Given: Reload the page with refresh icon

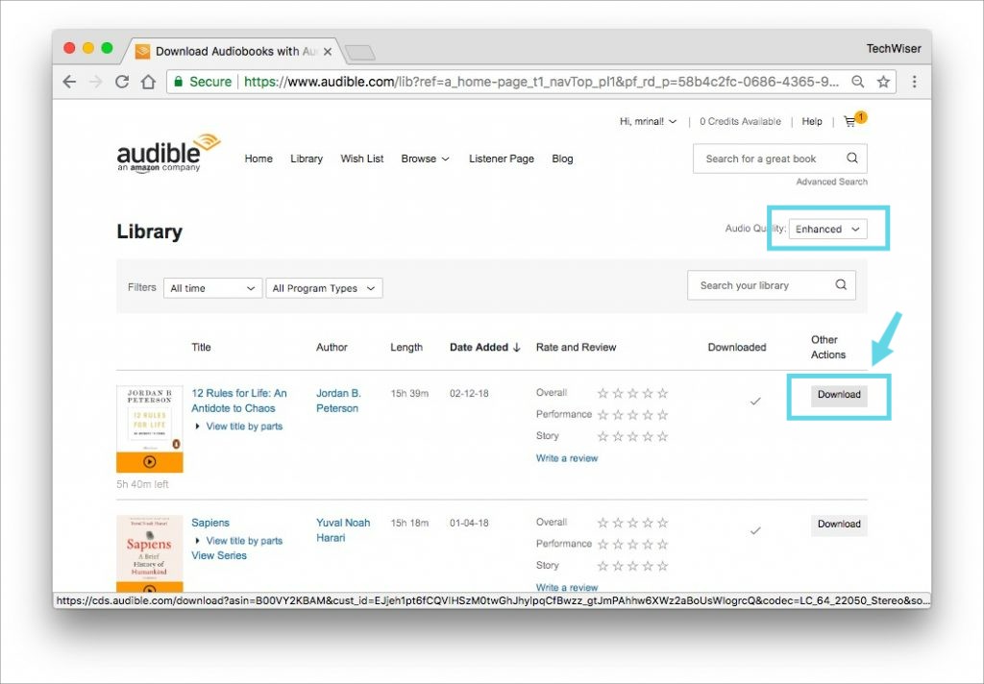Looking at the screenshot, I should click(122, 82).
